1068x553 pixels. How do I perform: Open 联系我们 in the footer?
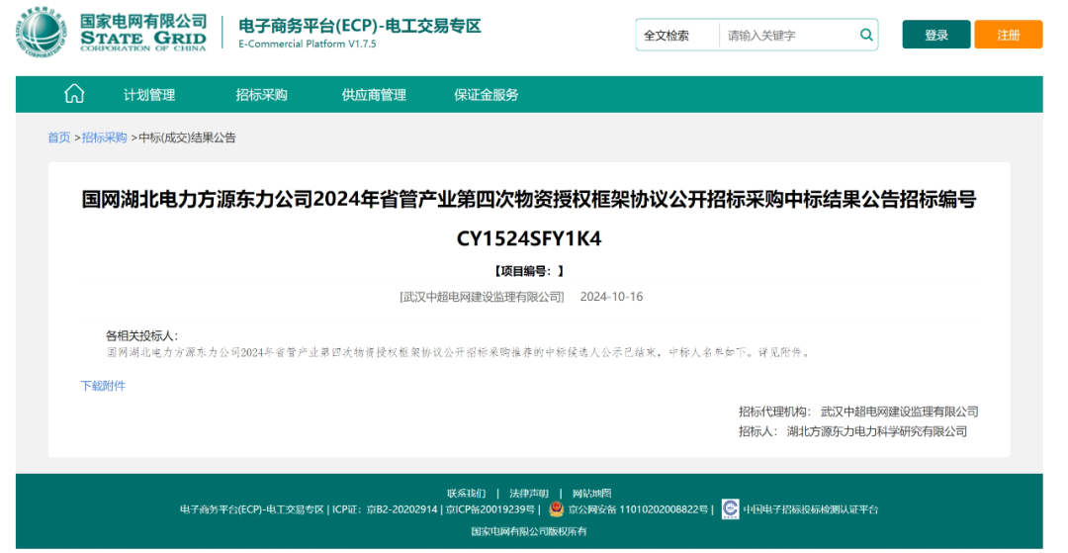(x=467, y=493)
